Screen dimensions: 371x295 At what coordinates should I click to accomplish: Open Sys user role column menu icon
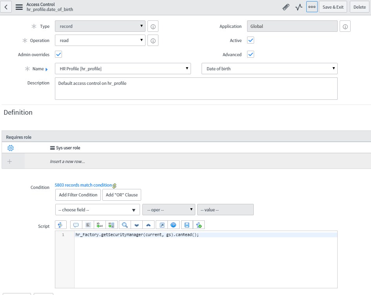point(52,148)
